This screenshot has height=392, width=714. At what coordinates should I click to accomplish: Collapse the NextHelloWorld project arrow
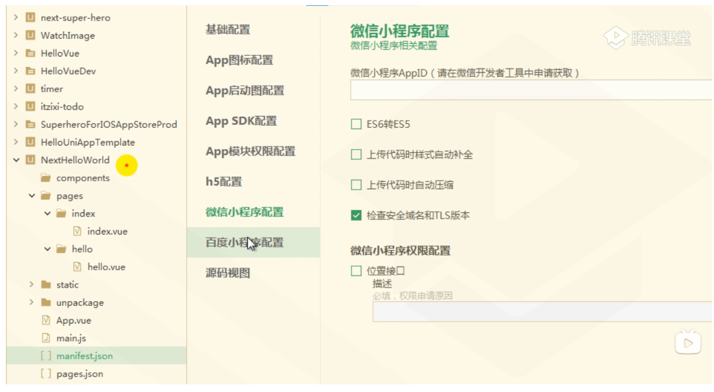point(16,160)
